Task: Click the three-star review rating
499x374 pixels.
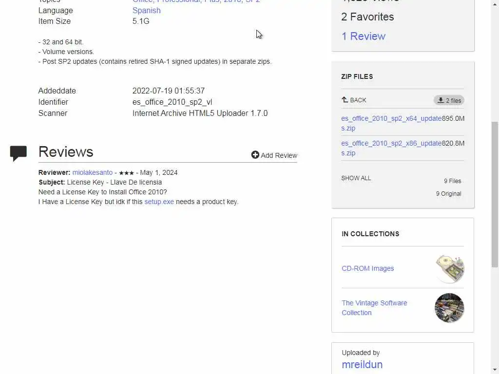Action: pyautogui.click(x=126, y=173)
